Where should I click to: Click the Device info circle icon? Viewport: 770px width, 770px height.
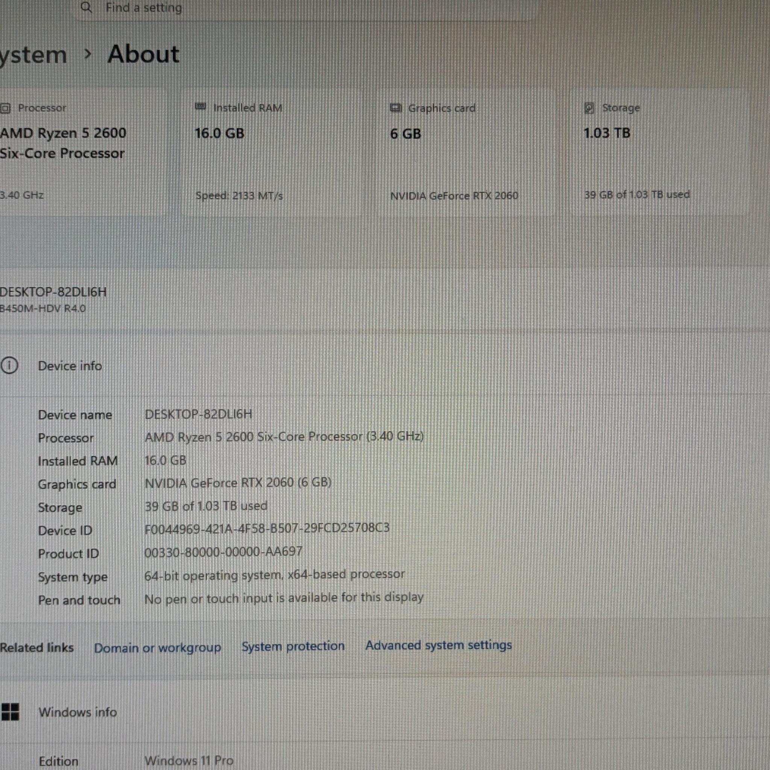9,365
